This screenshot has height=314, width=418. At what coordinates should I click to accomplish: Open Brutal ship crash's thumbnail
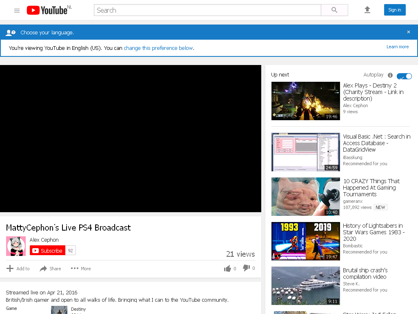click(305, 286)
